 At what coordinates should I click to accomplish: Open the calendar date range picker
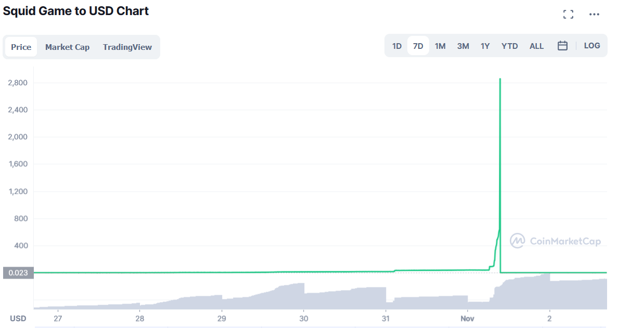click(562, 46)
